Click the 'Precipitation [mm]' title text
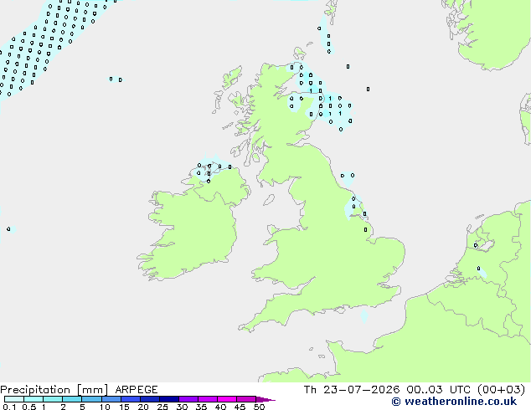Screen dimensions: 531x410 click(54, 390)
